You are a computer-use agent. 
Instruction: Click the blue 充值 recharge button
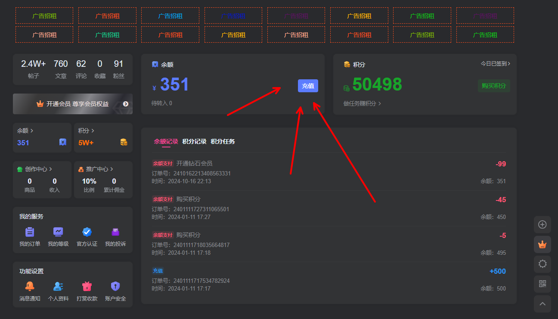click(308, 86)
